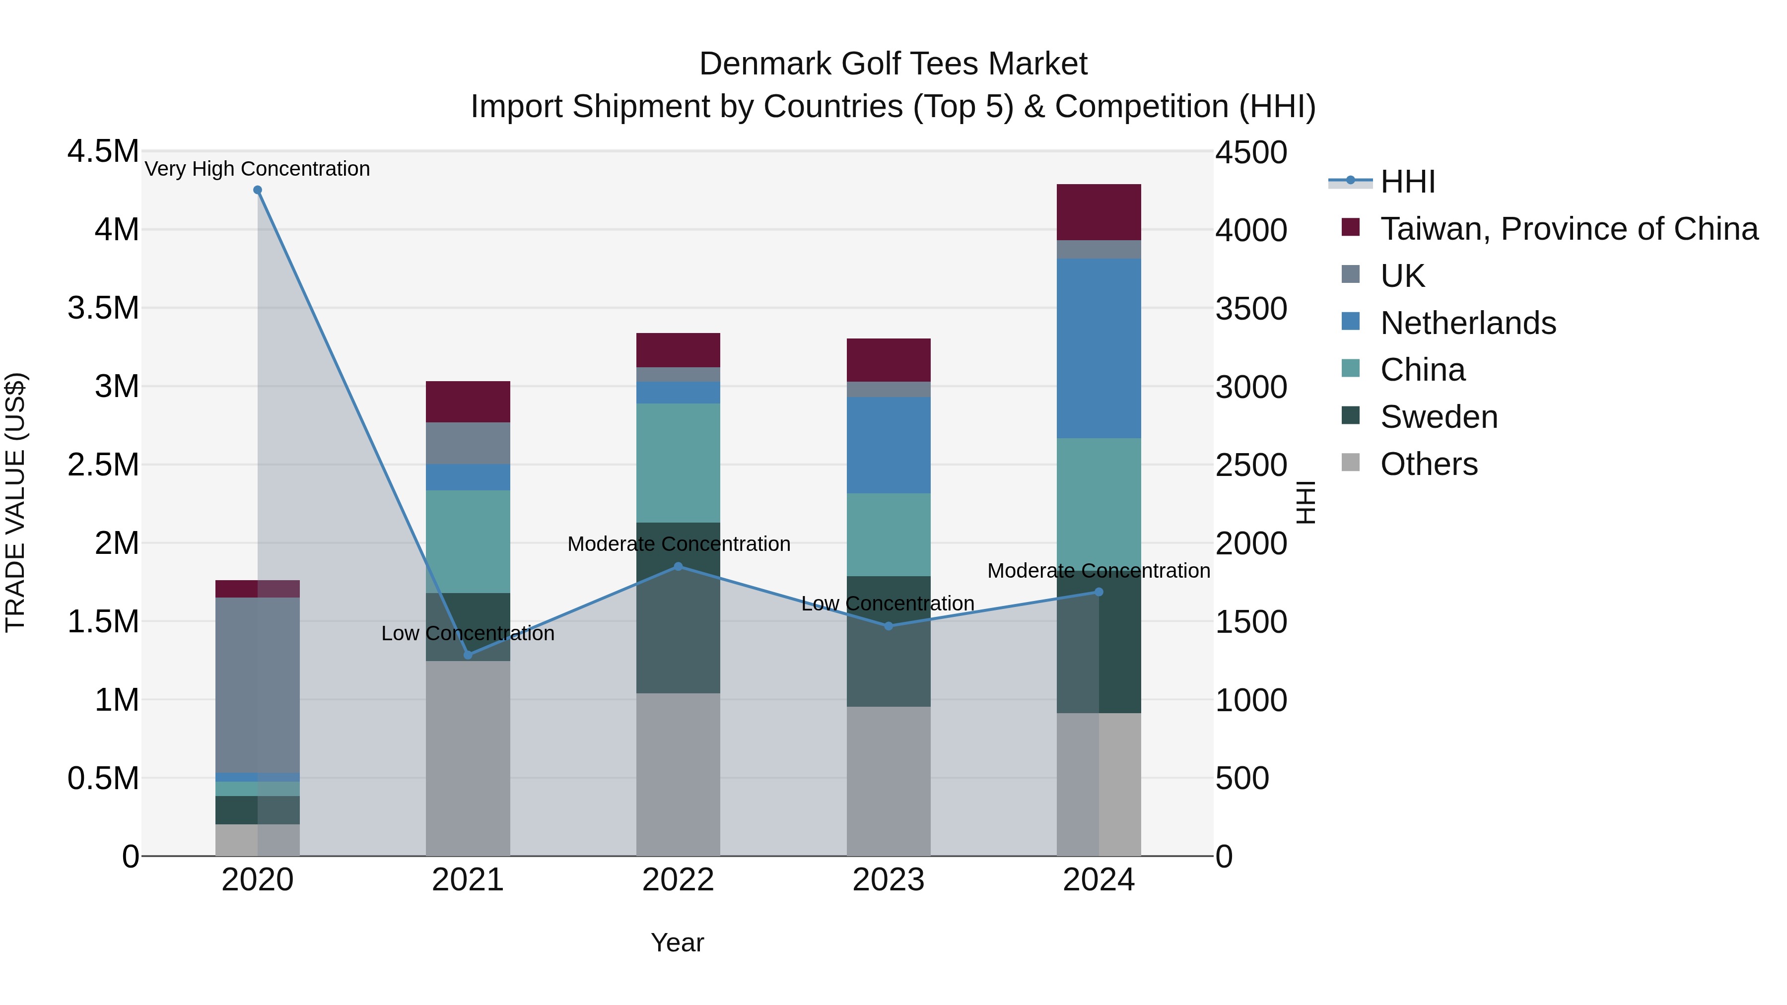This screenshot has width=1787, height=1005.
Task: Click the 2021 UK bar segment
Action: click(468, 444)
